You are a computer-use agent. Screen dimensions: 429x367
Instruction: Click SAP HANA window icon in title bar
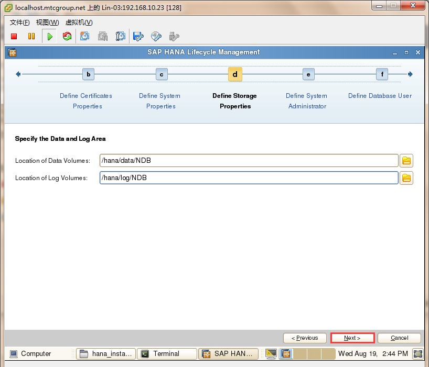coord(12,52)
